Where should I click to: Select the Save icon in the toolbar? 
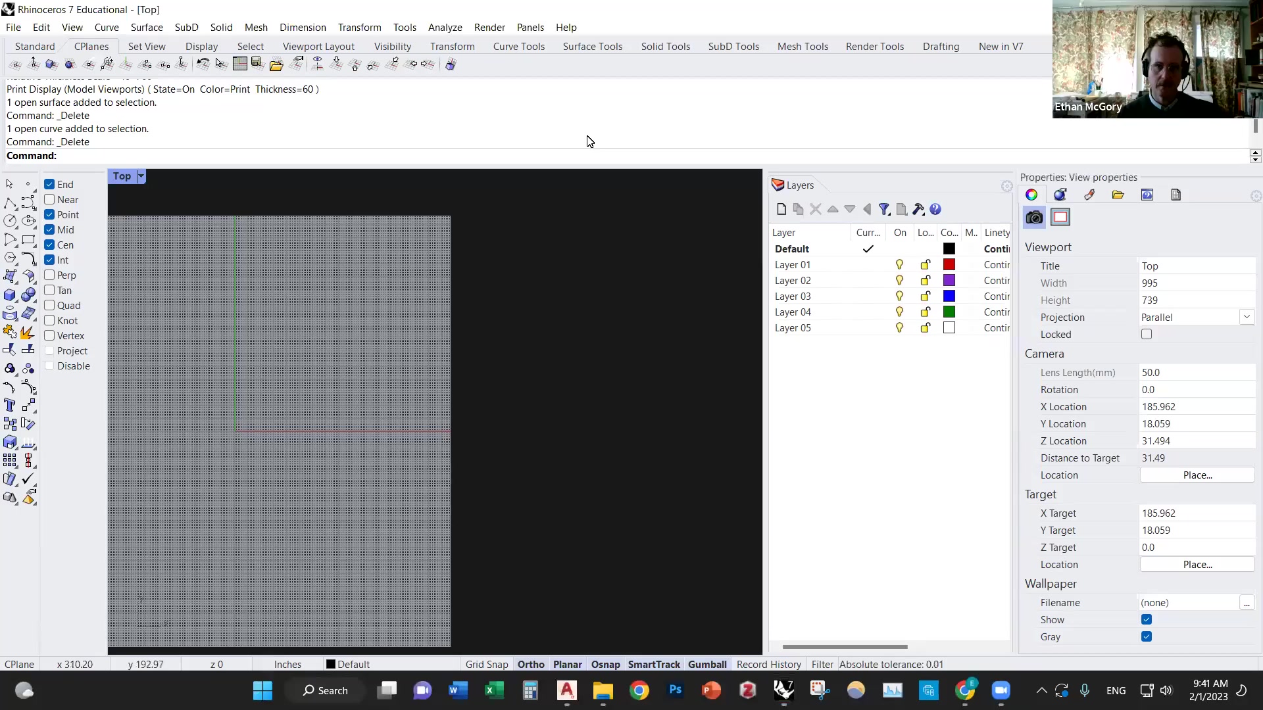tap(258, 63)
